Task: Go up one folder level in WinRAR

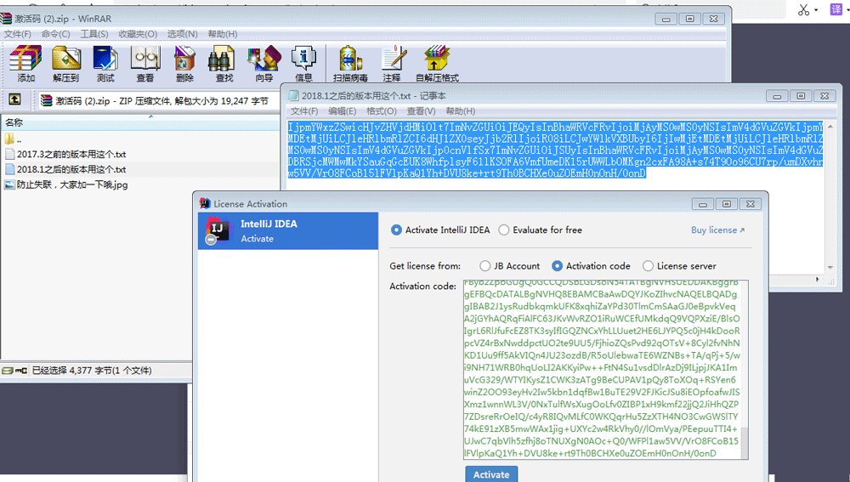Action: coord(14,100)
